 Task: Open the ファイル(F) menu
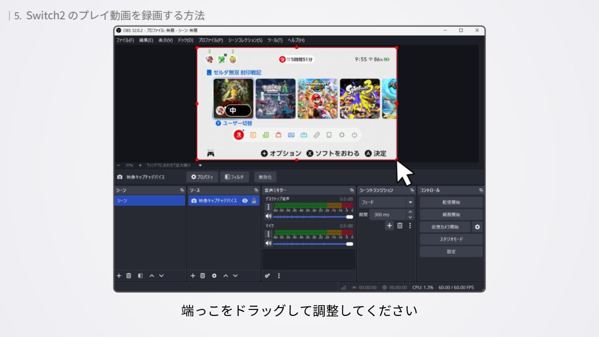coord(125,40)
